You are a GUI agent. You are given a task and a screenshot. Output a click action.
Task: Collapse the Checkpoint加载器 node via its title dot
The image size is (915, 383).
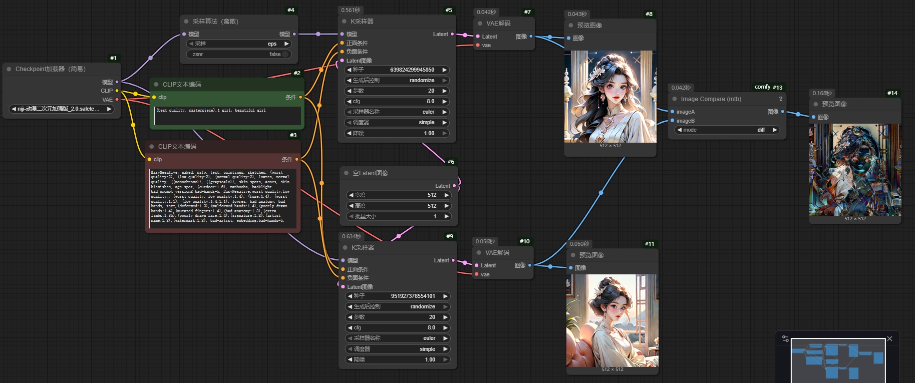click(x=9, y=69)
